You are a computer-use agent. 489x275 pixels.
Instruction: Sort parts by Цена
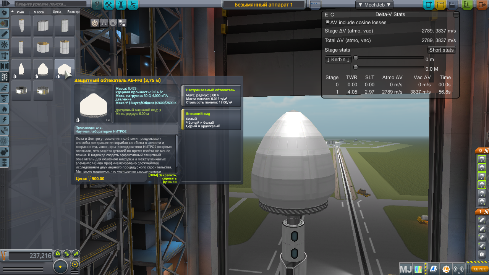click(x=57, y=12)
